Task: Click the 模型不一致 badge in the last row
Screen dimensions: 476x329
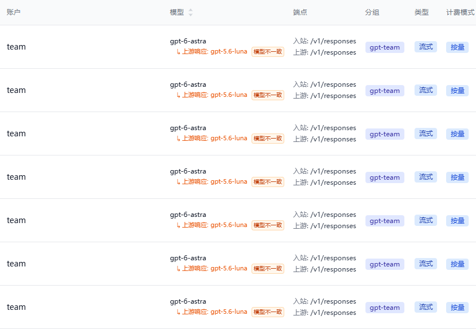Action: pos(268,312)
